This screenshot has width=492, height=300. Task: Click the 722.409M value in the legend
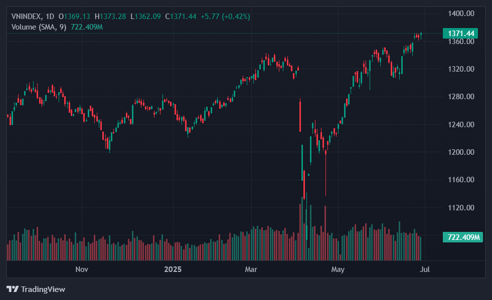click(87, 27)
